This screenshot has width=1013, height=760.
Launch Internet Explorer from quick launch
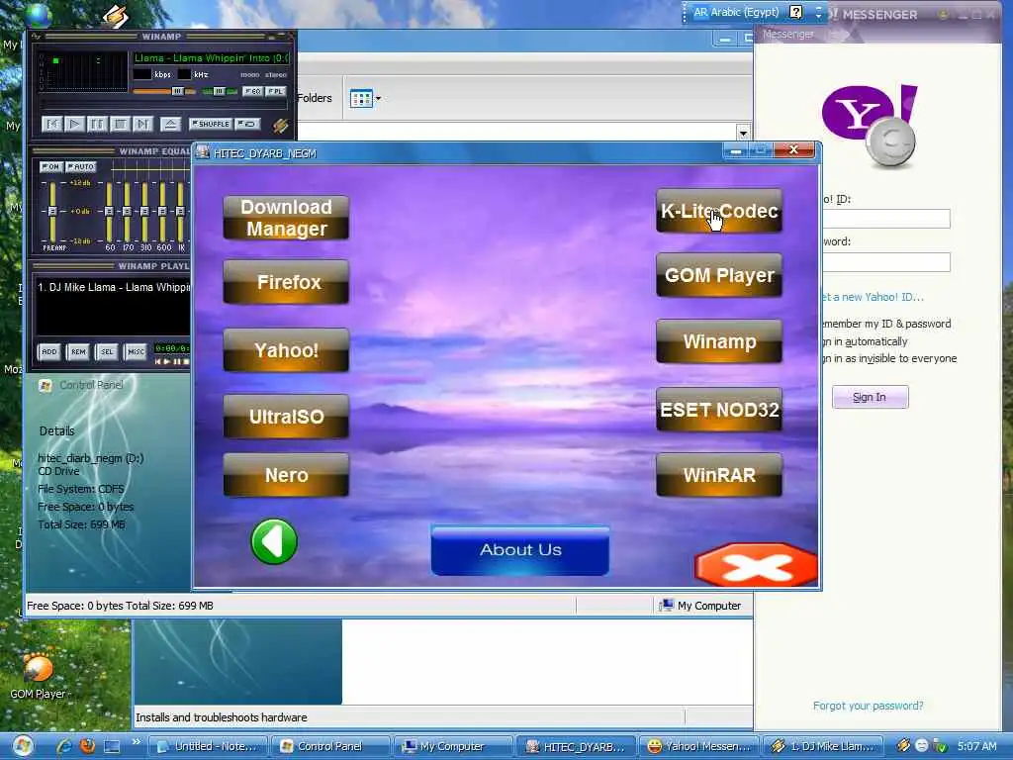tap(64, 746)
